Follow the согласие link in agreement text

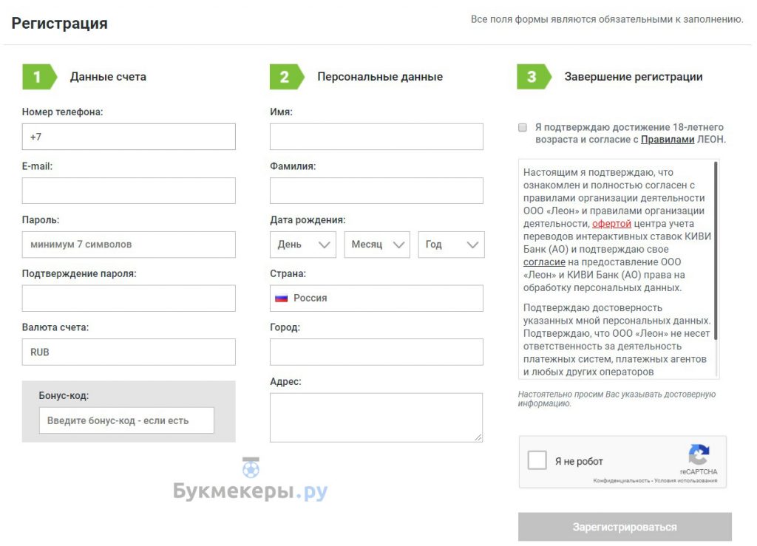coord(544,262)
